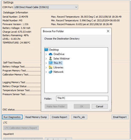Click Charge Level: 675.03 mAH text
The width and height of the screenshot is (131, 140).
click(x=17, y=32)
